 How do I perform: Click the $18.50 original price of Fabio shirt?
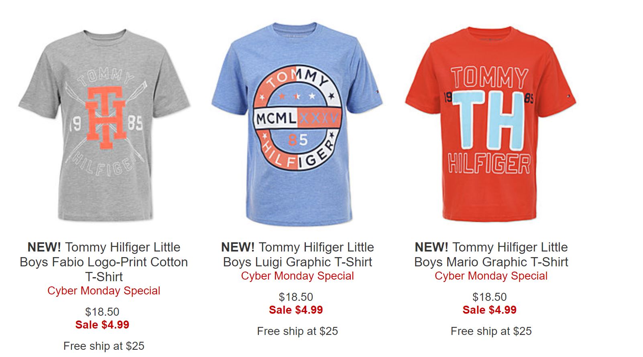pyautogui.click(x=102, y=312)
